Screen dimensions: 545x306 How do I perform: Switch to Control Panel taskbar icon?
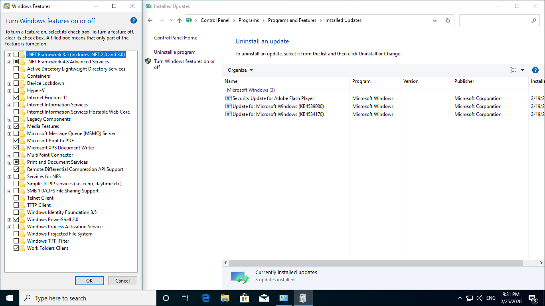pos(283,298)
